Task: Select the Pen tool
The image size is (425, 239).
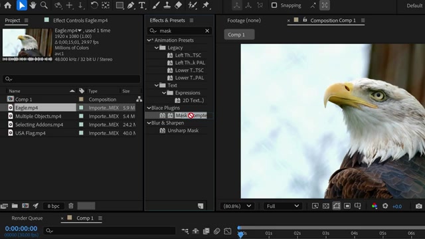Action: tap(131, 5)
